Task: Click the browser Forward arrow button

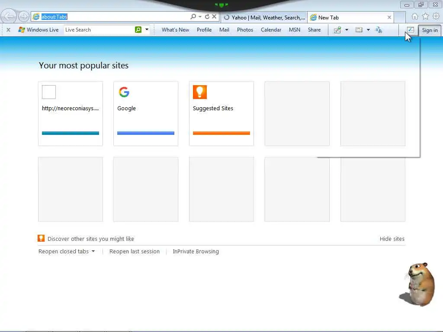Action: pos(23,16)
